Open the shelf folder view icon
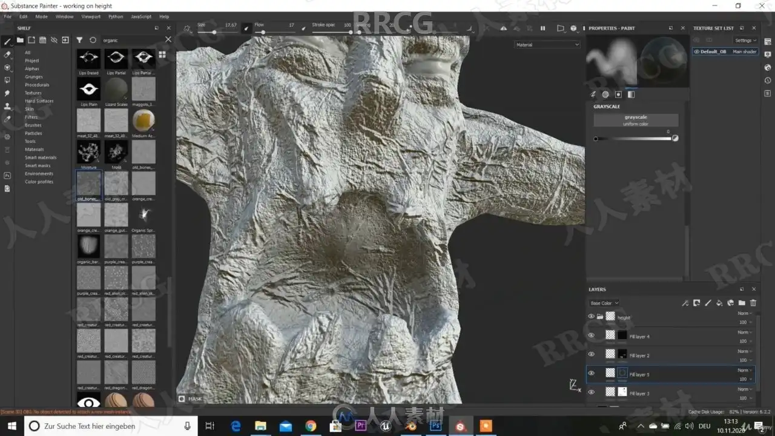 point(20,40)
